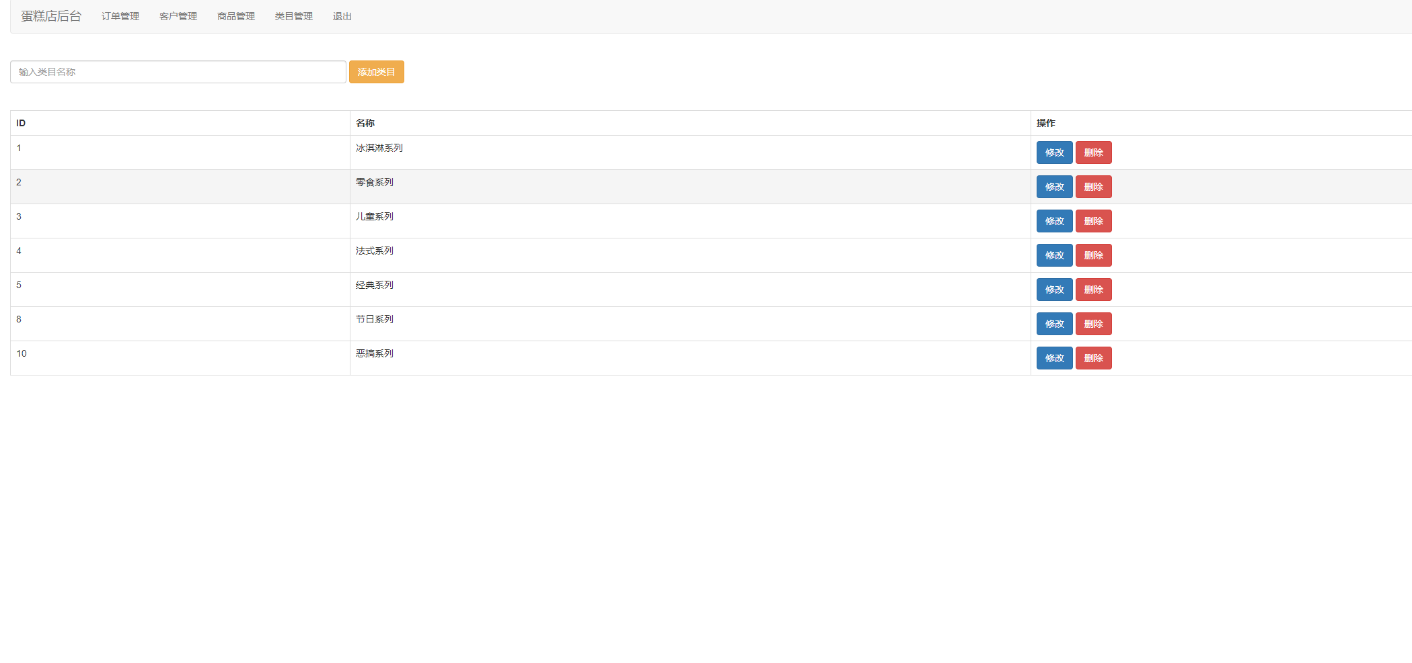Click 删除 for 节日系列
The image size is (1412, 663).
(x=1093, y=324)
